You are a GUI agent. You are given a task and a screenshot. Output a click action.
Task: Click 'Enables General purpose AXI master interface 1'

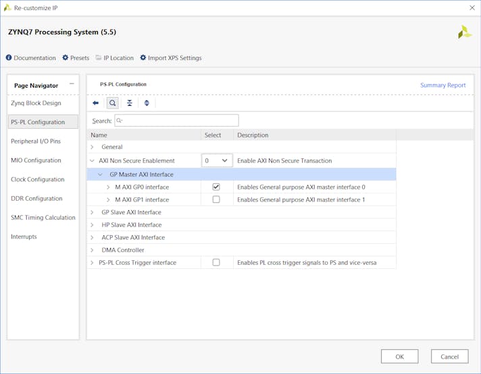pyautogui.click(x=301, y=200)
